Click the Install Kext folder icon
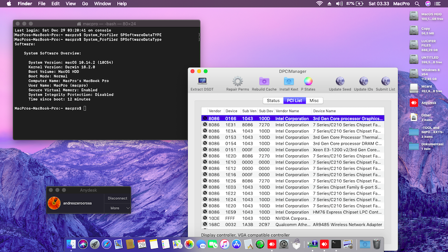This screenshot has height=252, width=448. [288, 81]
